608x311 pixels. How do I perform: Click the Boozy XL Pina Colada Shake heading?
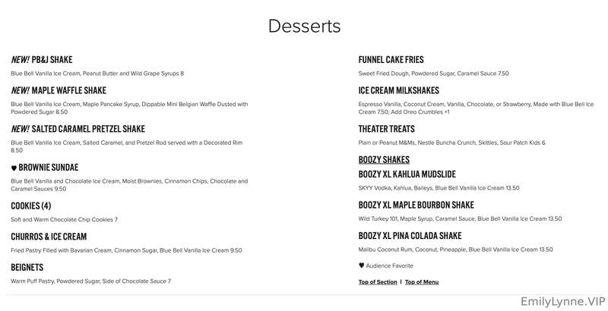click(x=410, y=236)
